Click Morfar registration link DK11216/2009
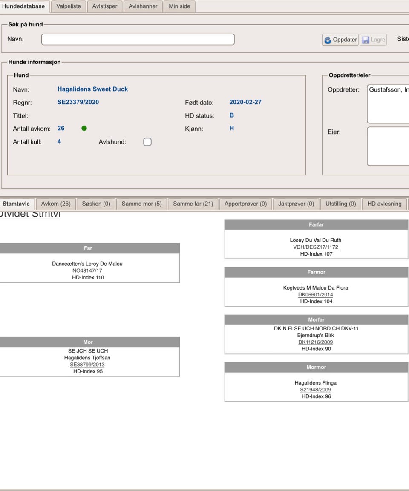Viewport: 409px width, 491px height. click(316, 342)
